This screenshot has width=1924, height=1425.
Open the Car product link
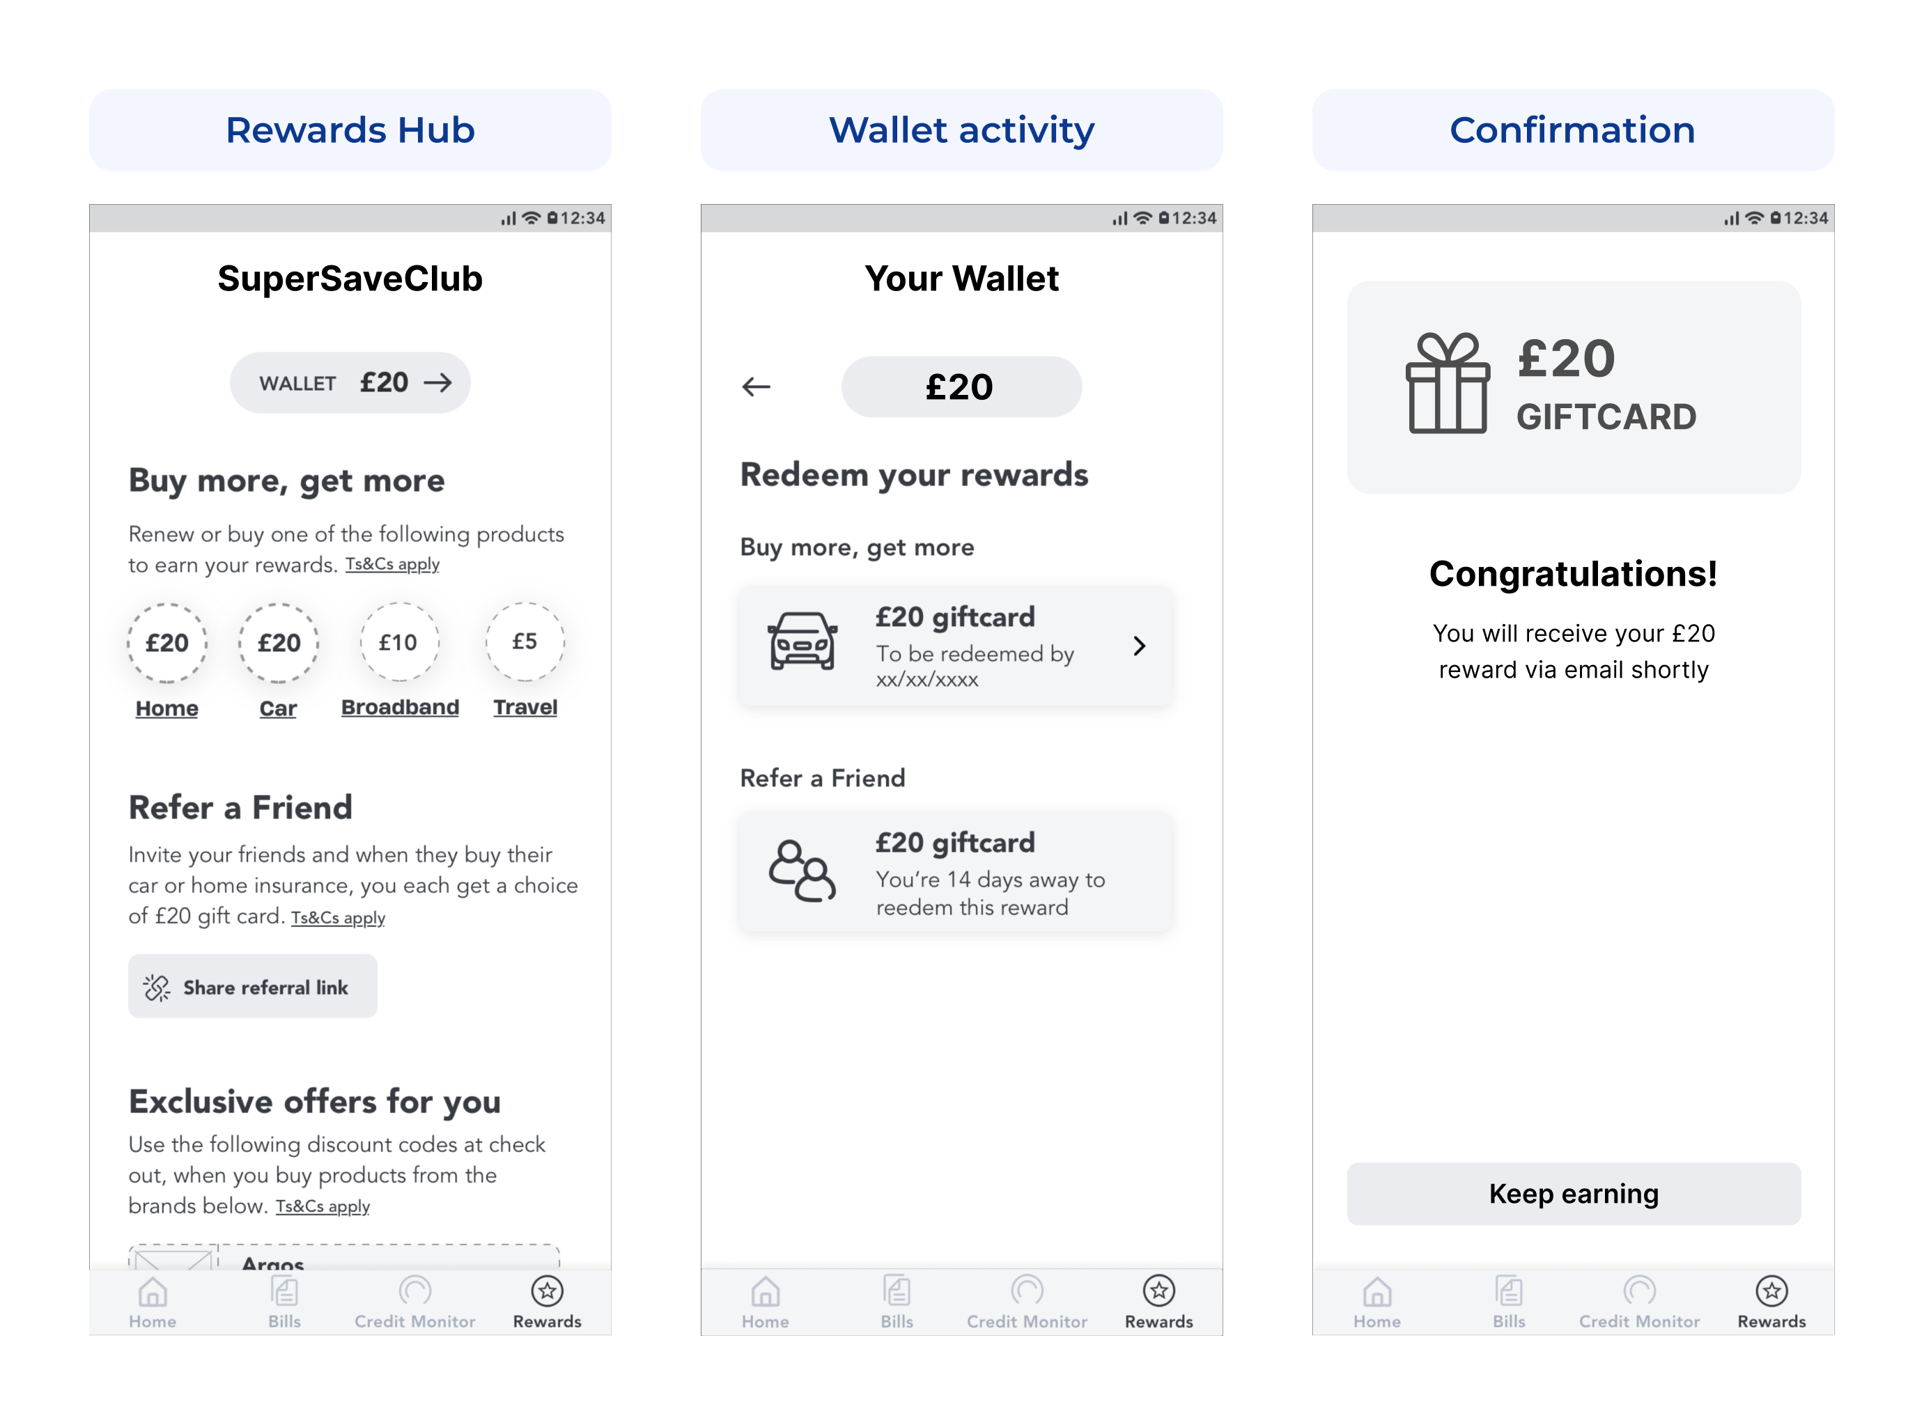pos(278,708)
